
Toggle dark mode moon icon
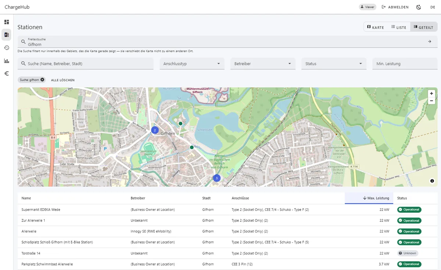(x=419, y=7)
